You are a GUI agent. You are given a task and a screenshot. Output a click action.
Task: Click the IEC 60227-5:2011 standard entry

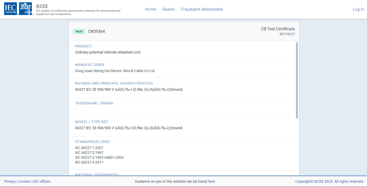(89, 163)
